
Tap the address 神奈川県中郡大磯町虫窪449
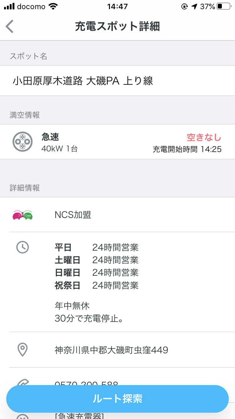[x=111, y=350]
